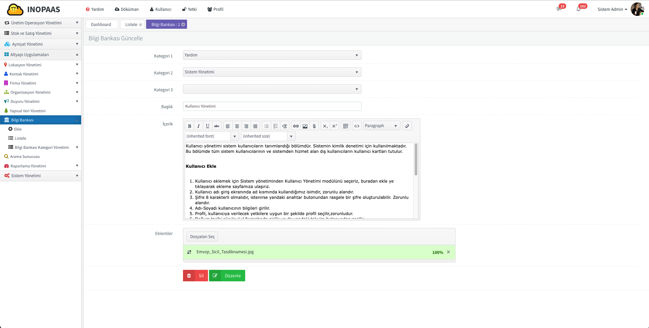Open Lokasyon Yönetimi sidebar item
The width and height of the screenshot is (649, 328).
tap(41, 65)
